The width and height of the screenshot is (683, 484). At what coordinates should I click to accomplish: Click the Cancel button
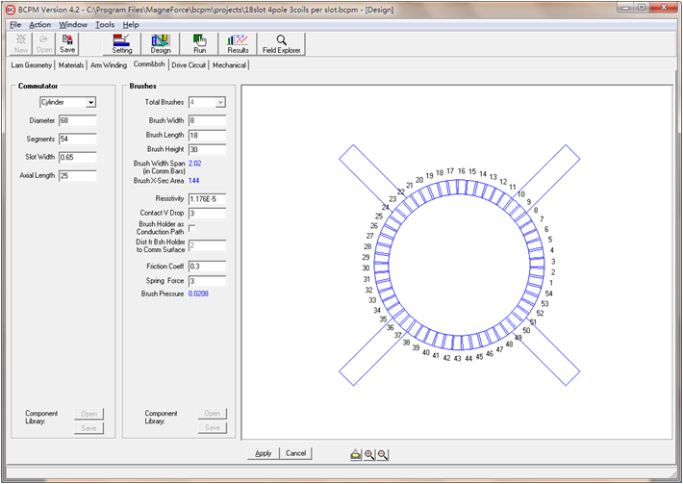pos(296,453)
